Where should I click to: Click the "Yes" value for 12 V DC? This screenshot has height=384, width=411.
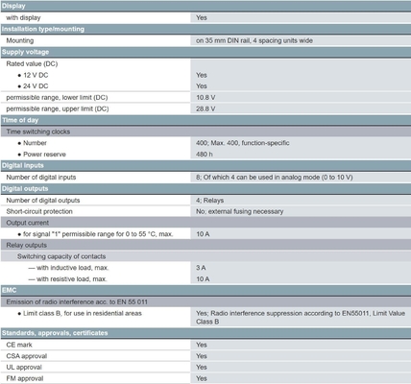[202, 75]
